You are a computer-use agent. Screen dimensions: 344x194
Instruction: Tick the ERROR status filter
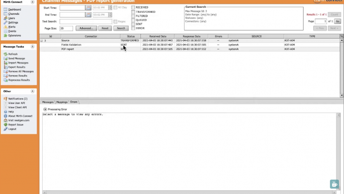coord(133,28)
